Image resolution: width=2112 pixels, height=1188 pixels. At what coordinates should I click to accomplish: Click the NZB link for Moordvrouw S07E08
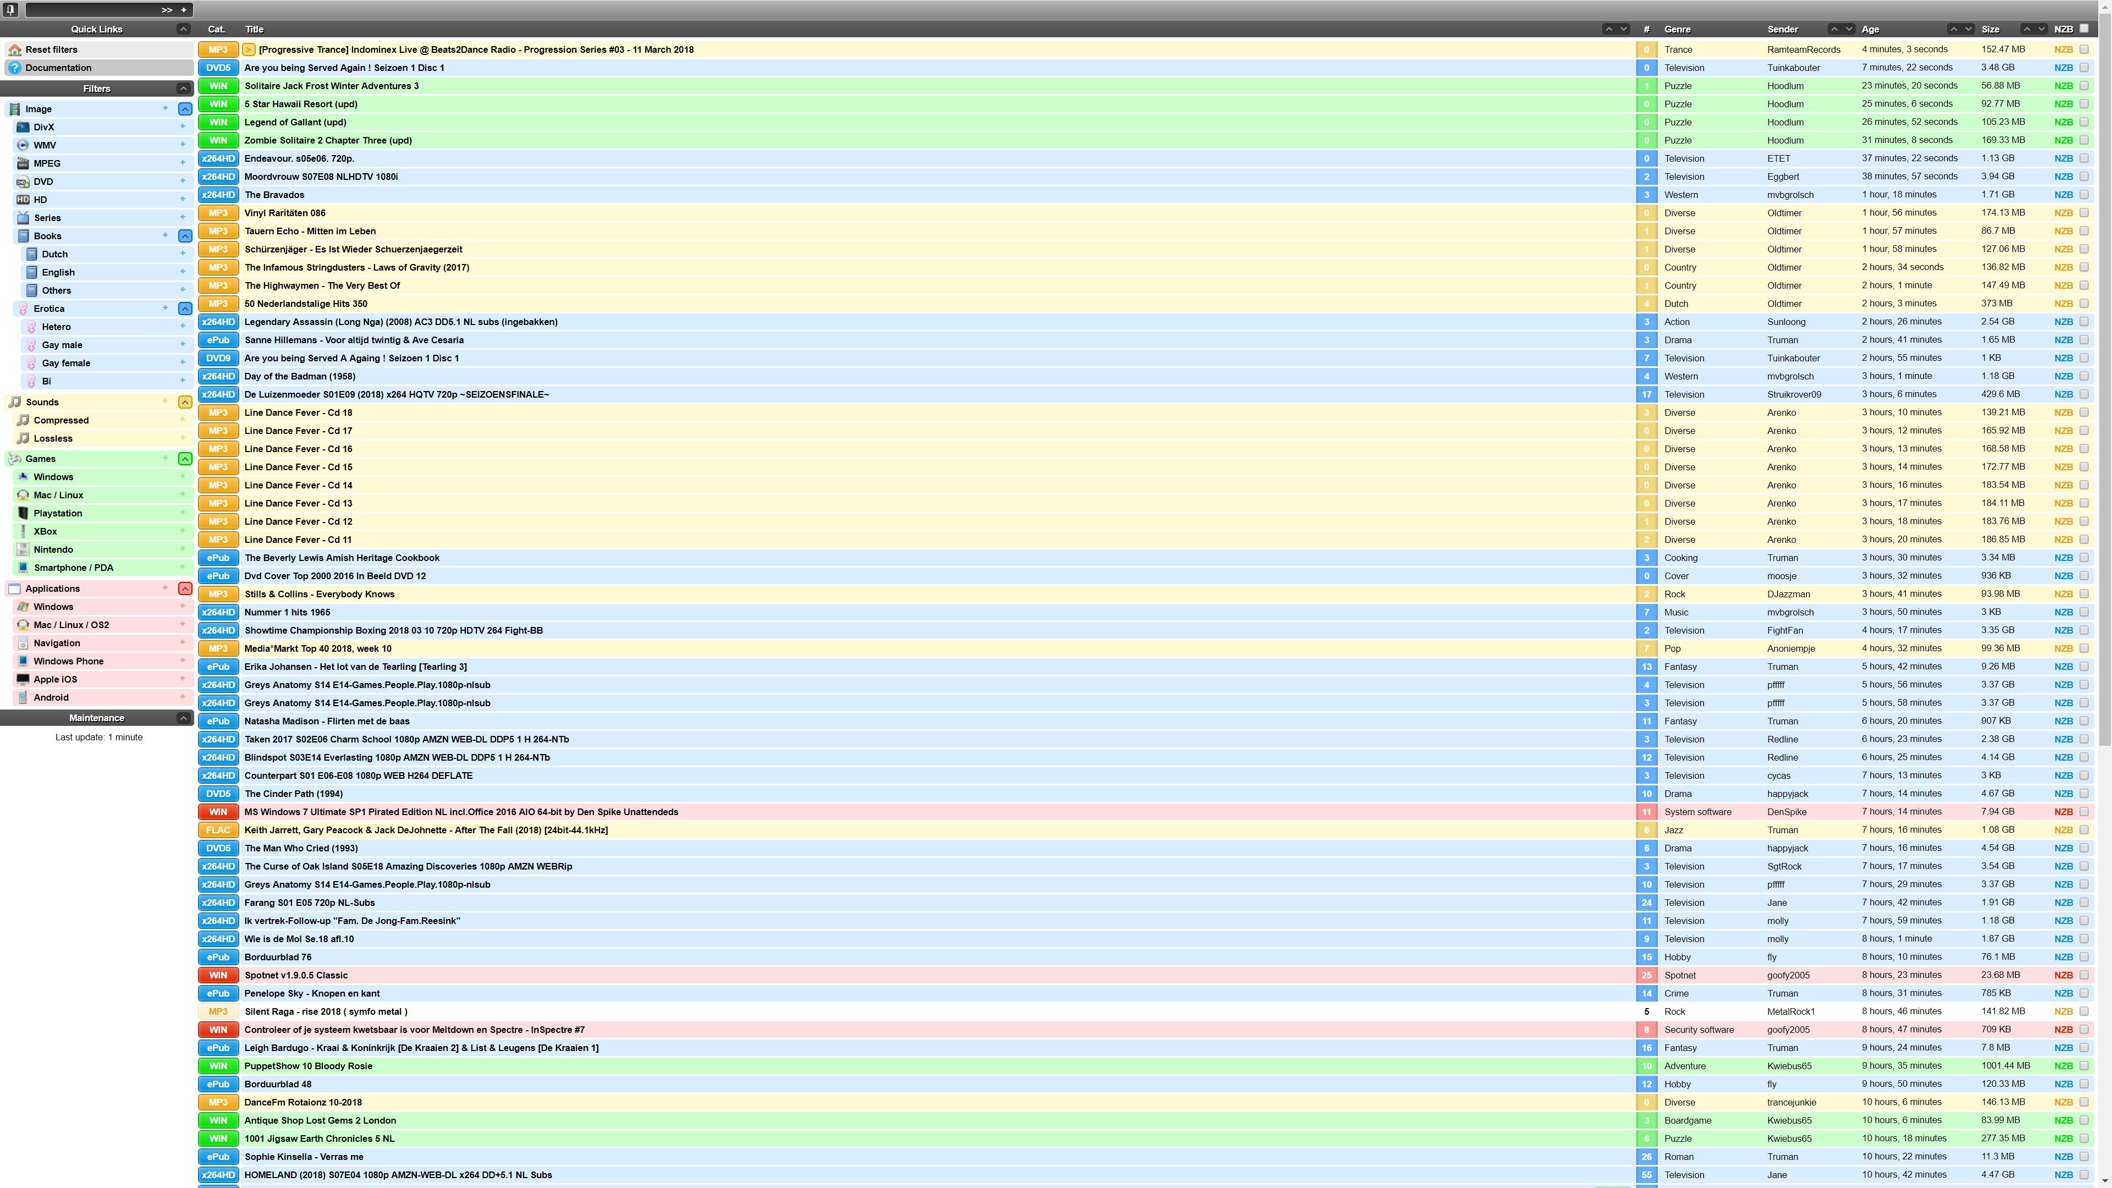[x=2064, y=176]
